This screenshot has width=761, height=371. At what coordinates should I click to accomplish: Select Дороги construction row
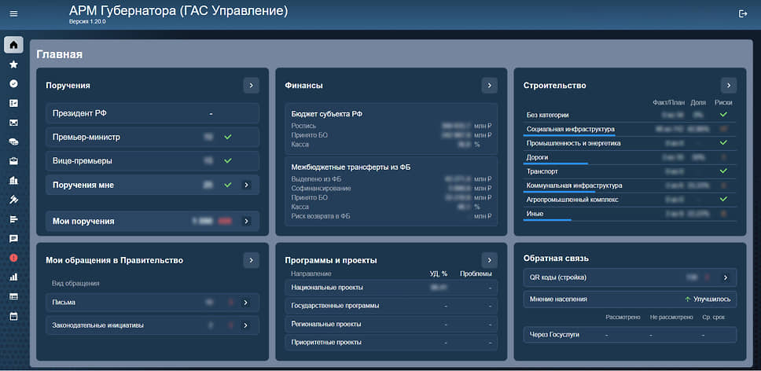click(x=630, y=158)
